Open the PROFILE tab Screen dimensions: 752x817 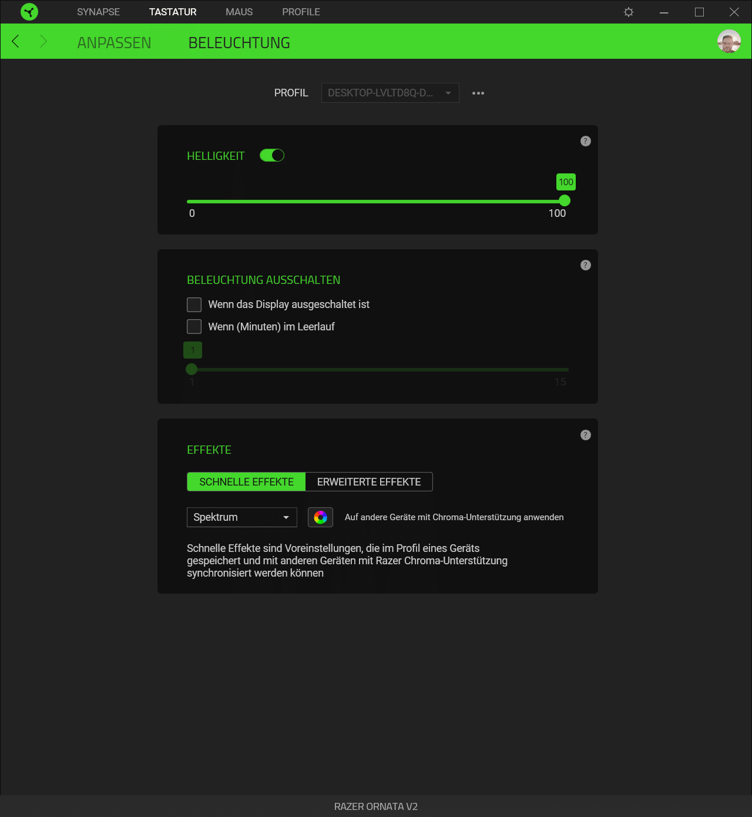pos(301,12)
